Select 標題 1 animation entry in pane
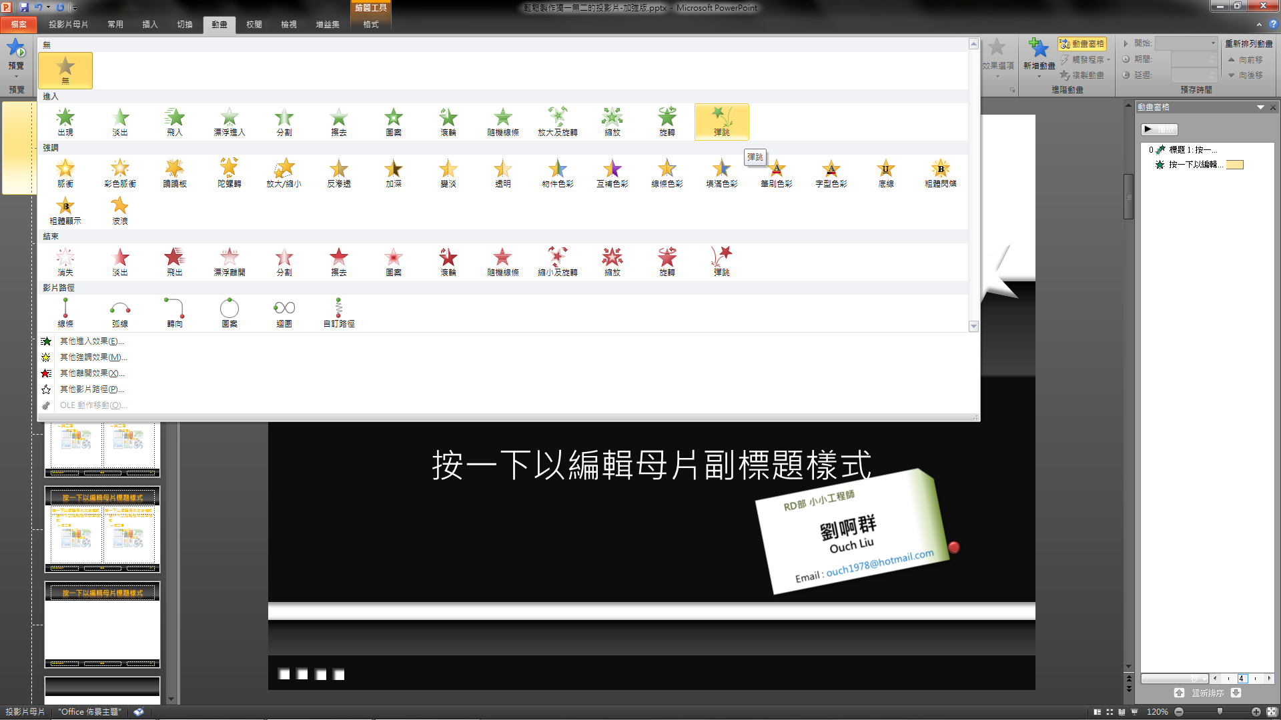 coord(1192,150)
